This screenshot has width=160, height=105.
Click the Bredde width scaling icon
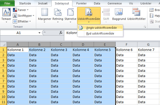pos(151,10)
